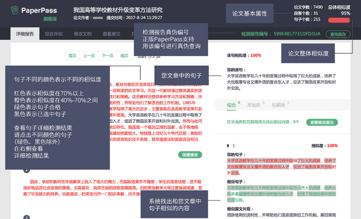Click the PaperPass logo icon
Image resolution: width=361 pixels, height=219 pixels.
(15, 10)
